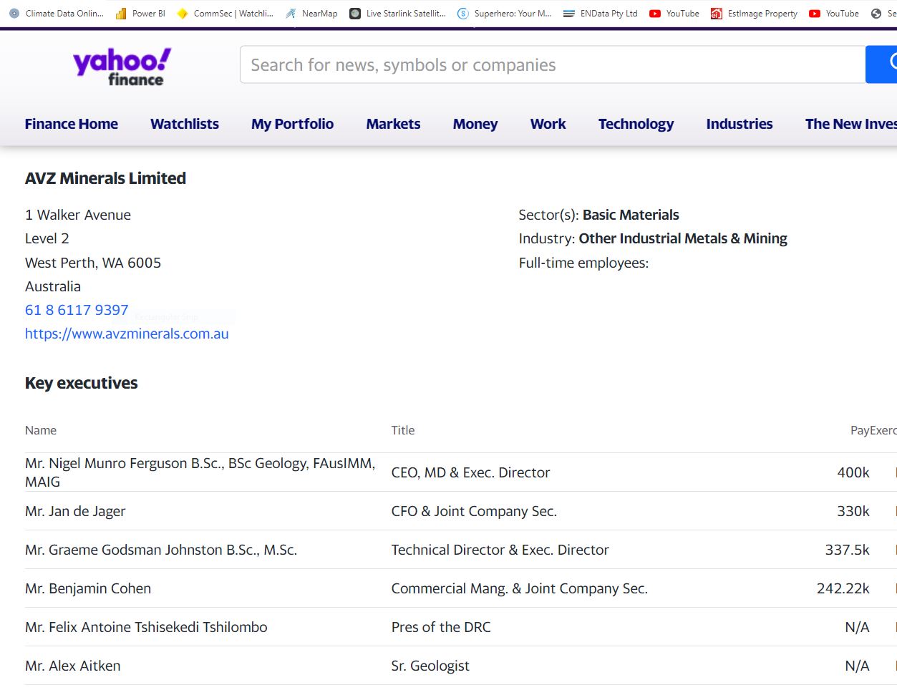
Task: Open the Industries section
Action: [x=740, y=124]
